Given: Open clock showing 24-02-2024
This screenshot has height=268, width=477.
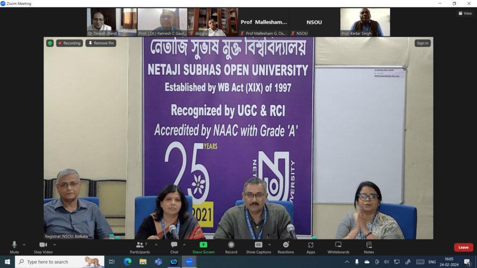Looking at the screenshot, I should [x=449, y=262].
